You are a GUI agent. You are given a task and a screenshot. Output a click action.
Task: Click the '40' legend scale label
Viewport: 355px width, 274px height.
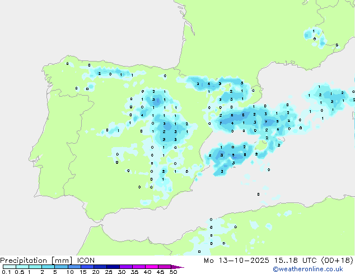147,272
